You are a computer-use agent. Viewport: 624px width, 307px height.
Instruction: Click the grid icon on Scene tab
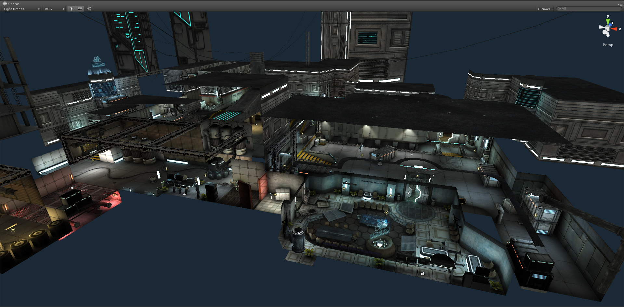point(5,4)
